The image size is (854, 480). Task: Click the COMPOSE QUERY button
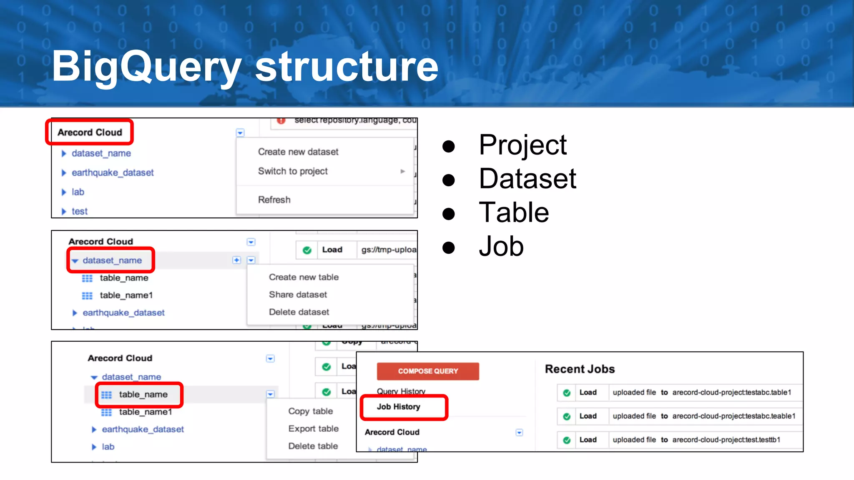pyautogui.click(x=428, y=371)
